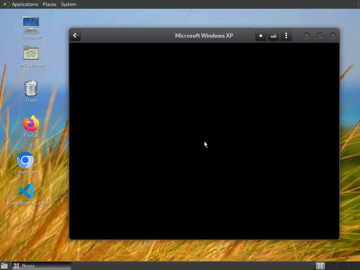Open the System menu
Image resolution: width=360 pixels, height=270 pixels.
pyautogui.click(x=69, y=4)
